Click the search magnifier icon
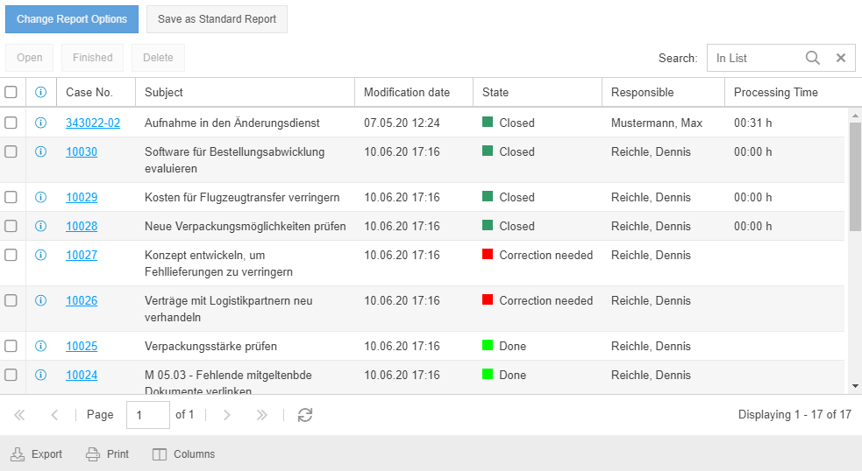 813,58
